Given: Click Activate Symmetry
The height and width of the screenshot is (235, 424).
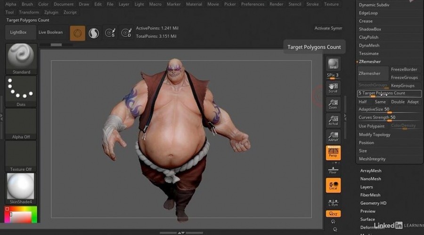Looking at the screenshot, I should click(328, 28).
